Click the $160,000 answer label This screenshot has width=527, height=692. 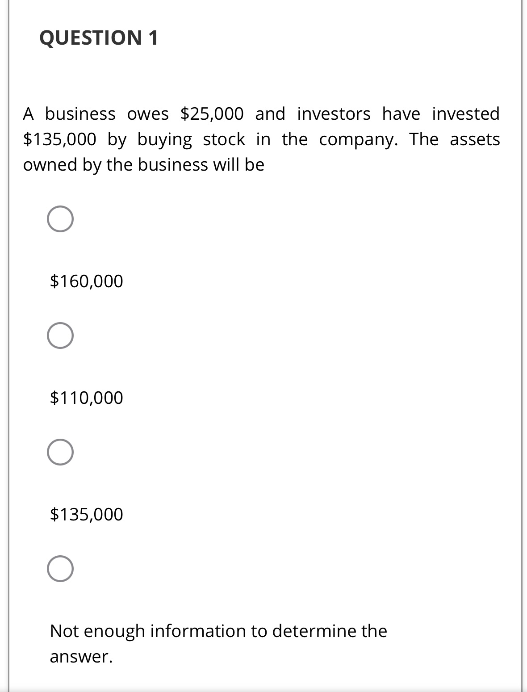point(87,281)
